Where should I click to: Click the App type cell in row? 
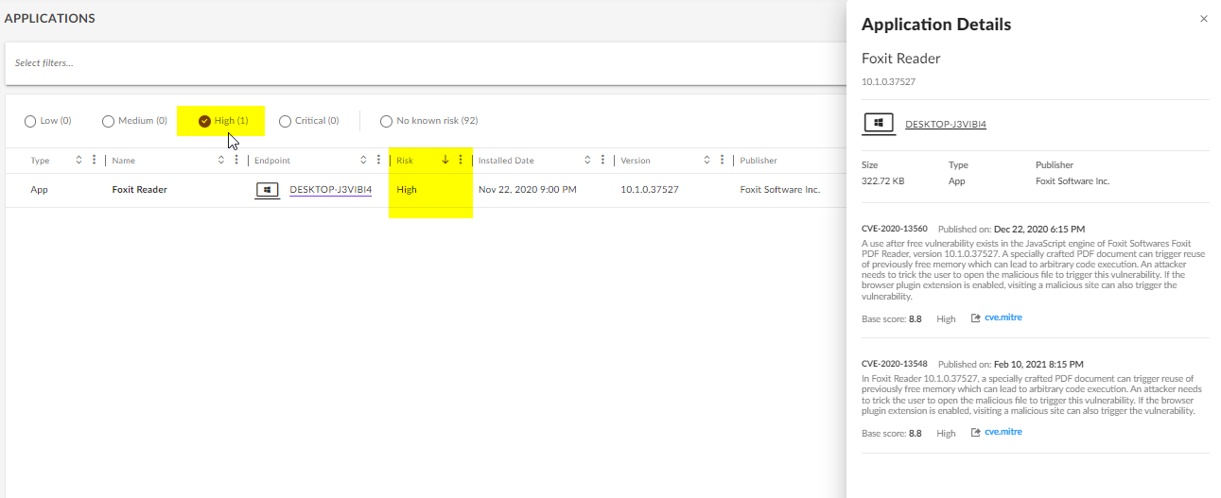pos(39,190)
